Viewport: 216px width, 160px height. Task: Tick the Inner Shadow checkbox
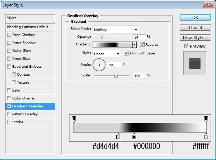9,43
